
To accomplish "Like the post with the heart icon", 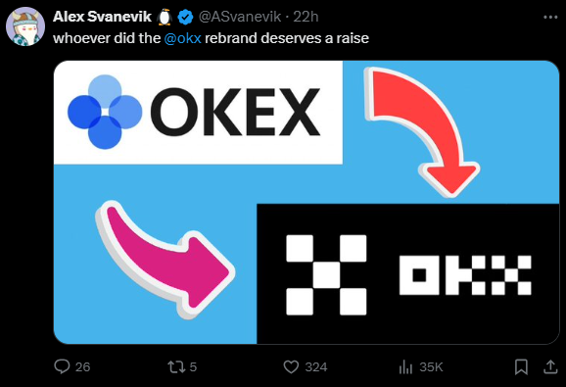I will coord(291,366).
